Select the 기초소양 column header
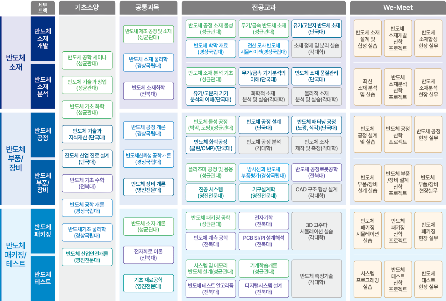Viewport: 446px width, 301px height. coord(87,7)
